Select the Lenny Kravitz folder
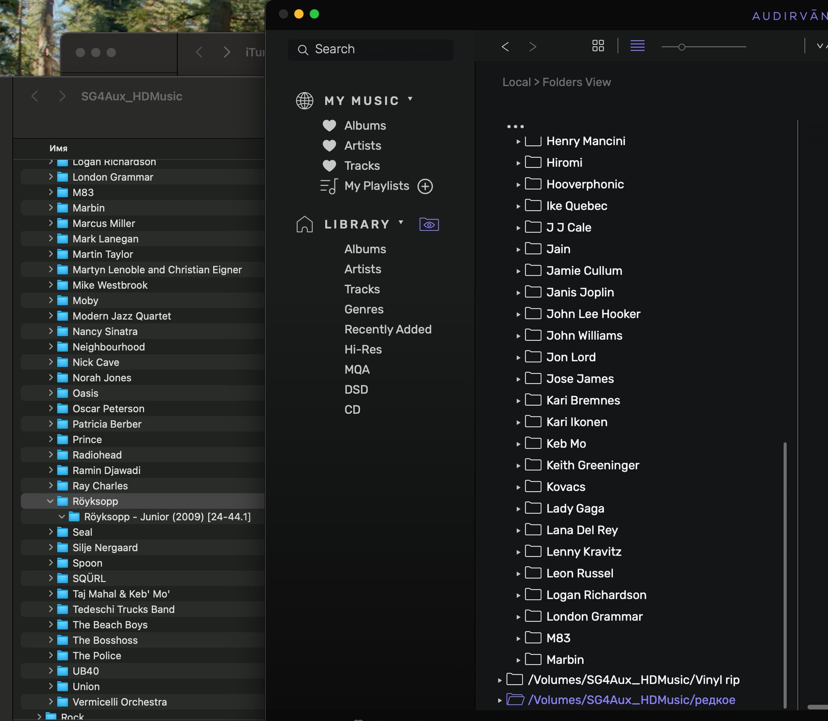 click(583, 552)
